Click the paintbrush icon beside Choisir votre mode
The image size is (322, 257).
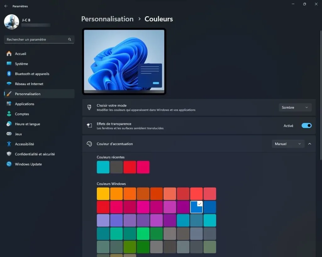tap(89, 107)
